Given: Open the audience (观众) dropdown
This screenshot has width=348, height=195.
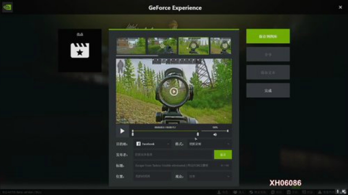Looking at the screenshot, I should click(x=209, y=176).
